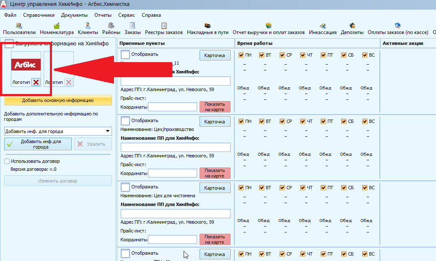Open Карточка for the point ending _11
Viewport: 436px width, 261px height.
(x=215, y=55)
